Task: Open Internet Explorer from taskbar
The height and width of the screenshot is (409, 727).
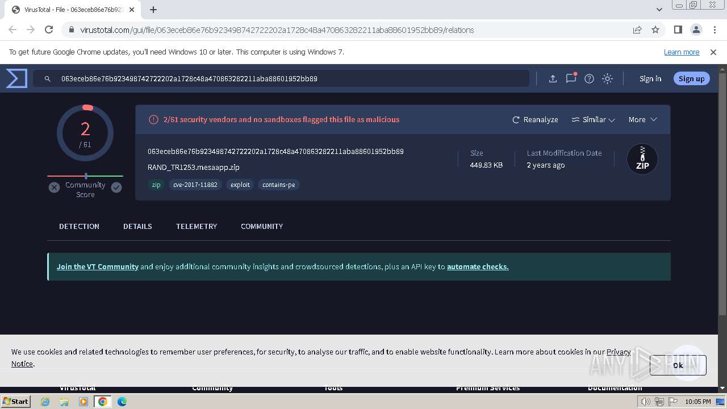Action: [45, 402]
